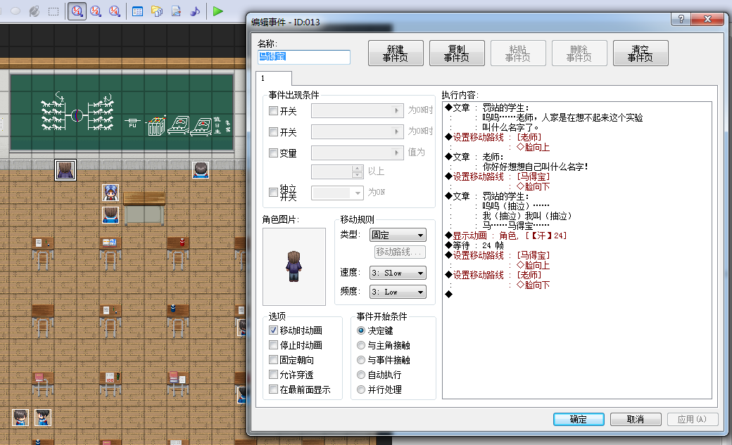Select the highlighted student event on the map

pyautogui.click(x=65, y=170)
